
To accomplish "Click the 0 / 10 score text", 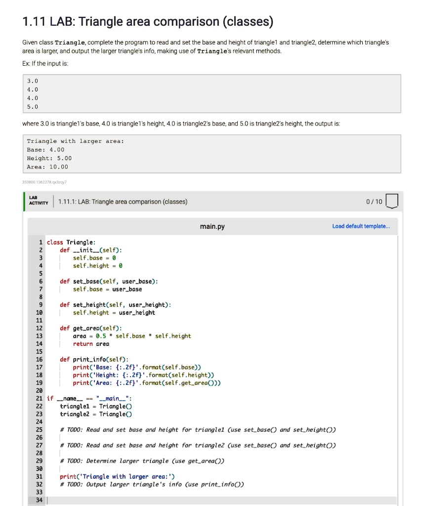I will [x=374, y=202].
